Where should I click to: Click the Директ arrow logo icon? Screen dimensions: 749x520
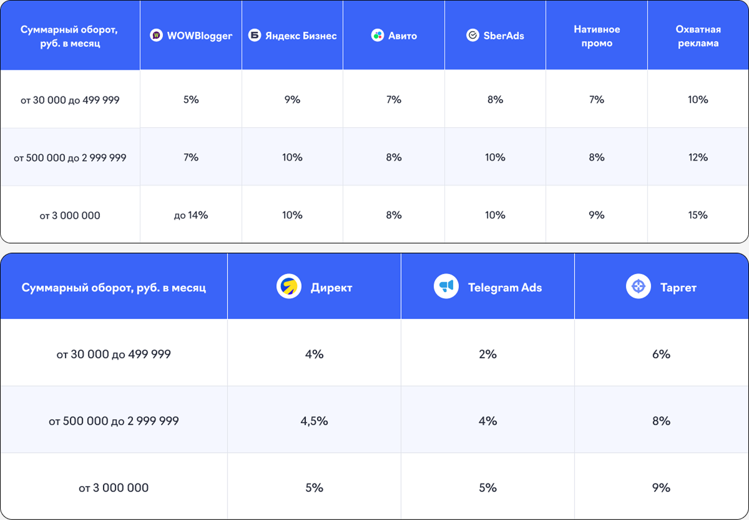click(x=289, y=286)
